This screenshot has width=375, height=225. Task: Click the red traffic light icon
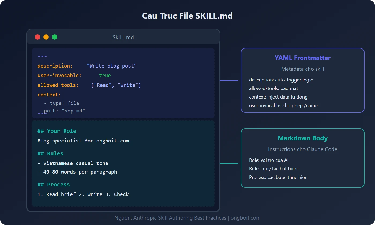(x=37, y=37)
